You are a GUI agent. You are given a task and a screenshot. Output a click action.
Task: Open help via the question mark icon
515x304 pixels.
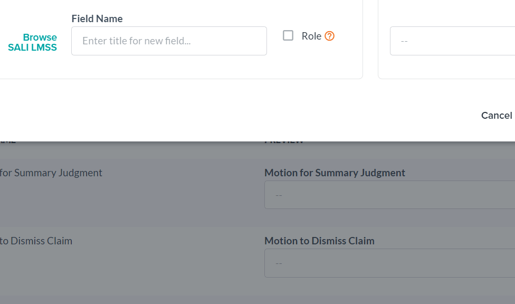point(329,36)
